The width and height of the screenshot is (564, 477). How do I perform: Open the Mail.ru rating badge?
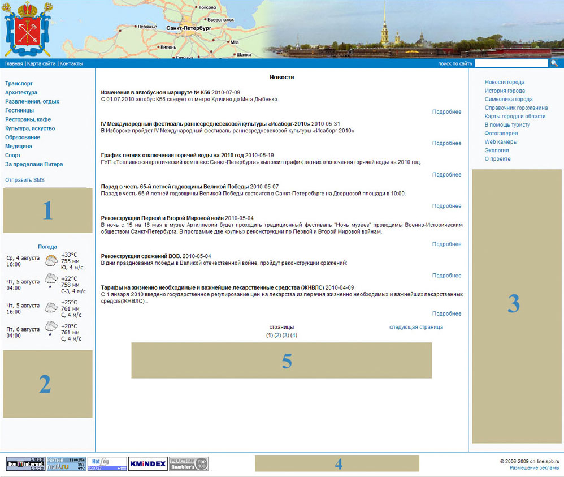[66, 463]
